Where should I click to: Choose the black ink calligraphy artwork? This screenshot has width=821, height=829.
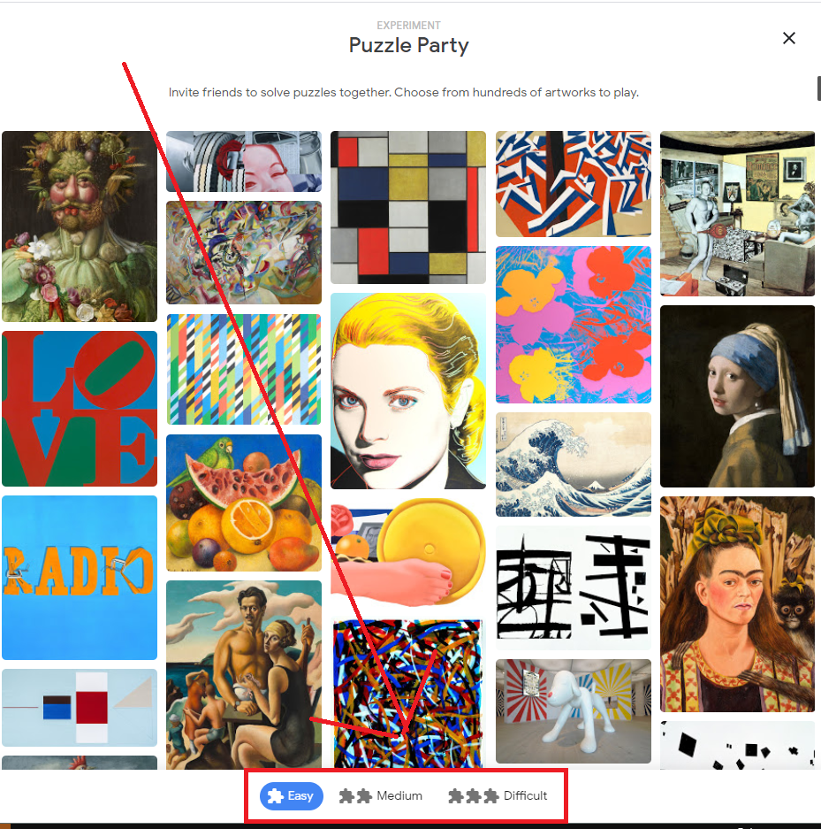[x=574, y=588]
